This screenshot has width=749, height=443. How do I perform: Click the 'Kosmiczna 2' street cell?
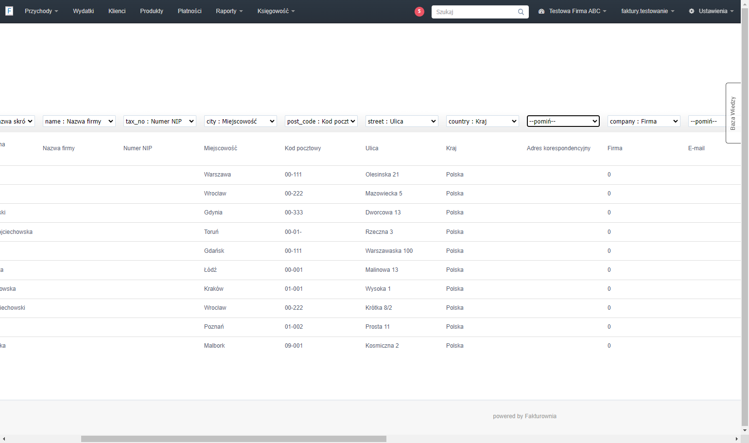click(382, 346)
